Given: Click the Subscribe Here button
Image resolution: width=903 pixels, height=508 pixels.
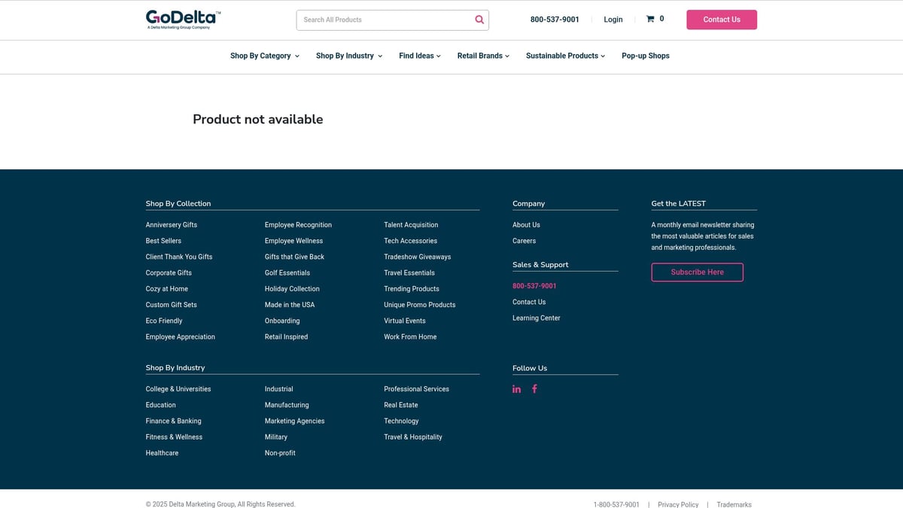Looking at the screenshot, I should [697, 272].
